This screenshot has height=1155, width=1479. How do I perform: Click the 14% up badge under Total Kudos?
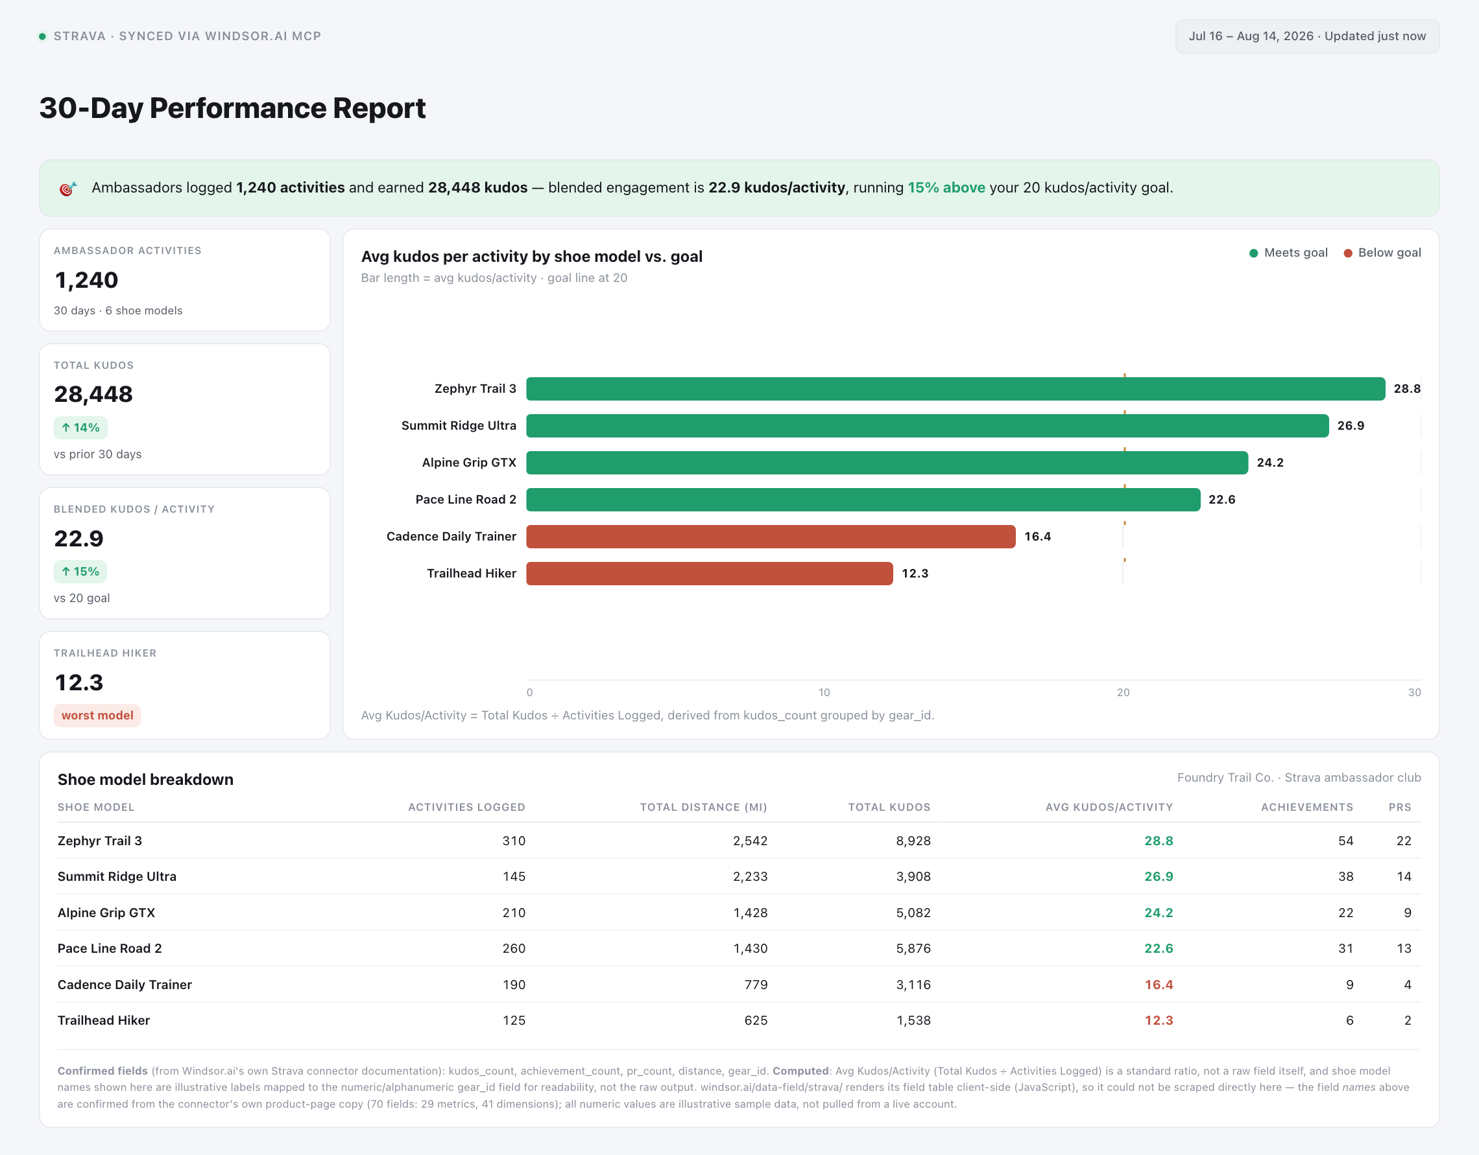click(80, 428)
